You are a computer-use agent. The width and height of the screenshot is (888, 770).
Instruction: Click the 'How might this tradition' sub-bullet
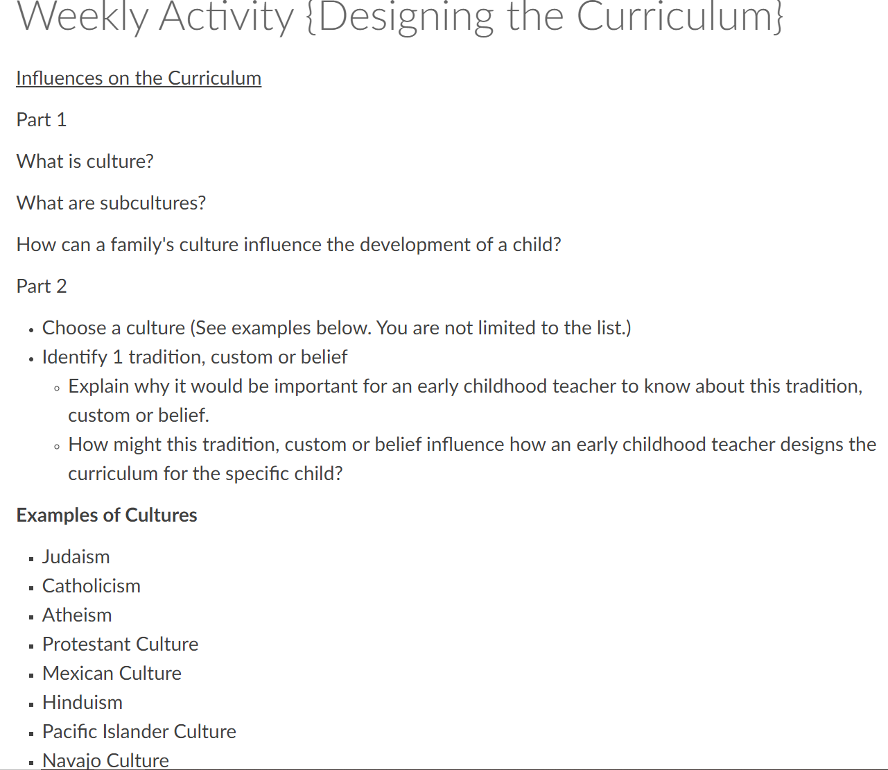pyautogui.click(x=472, y=459)
